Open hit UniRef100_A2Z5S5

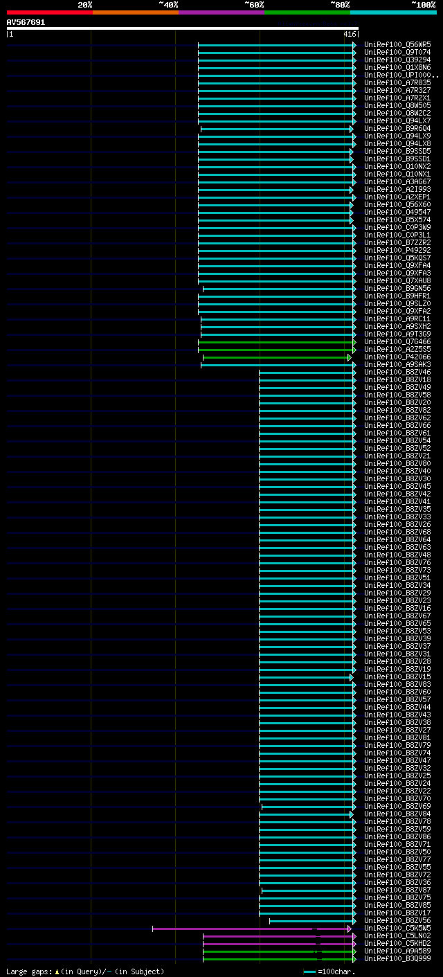[397, 349]
